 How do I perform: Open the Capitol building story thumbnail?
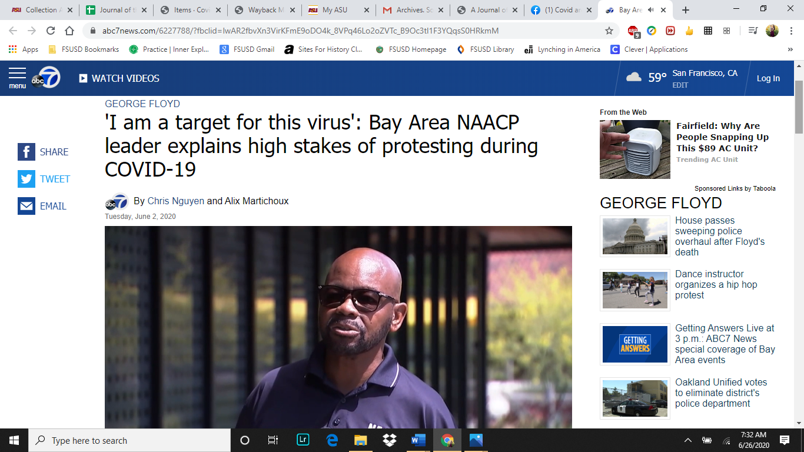634,236
